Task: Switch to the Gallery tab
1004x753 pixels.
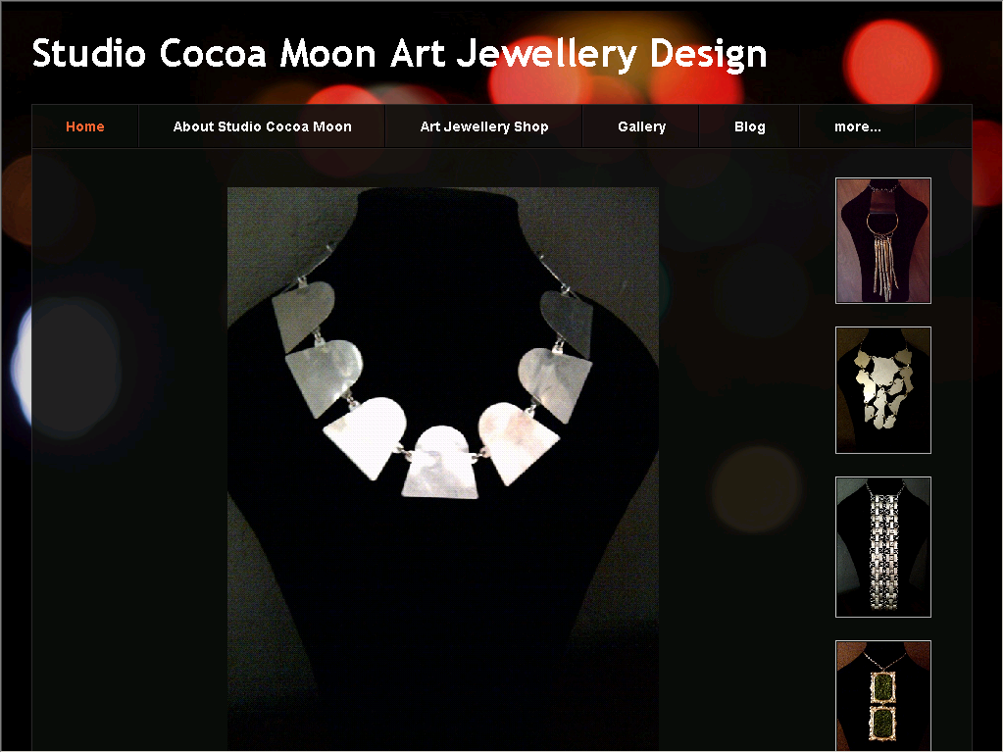Action: click(x=641, y=126)
